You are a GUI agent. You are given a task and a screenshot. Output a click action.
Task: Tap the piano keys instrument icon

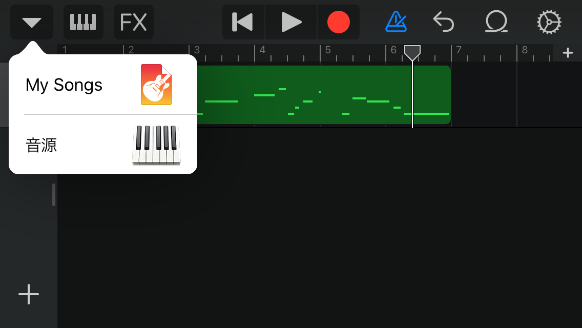coord(156,145)
